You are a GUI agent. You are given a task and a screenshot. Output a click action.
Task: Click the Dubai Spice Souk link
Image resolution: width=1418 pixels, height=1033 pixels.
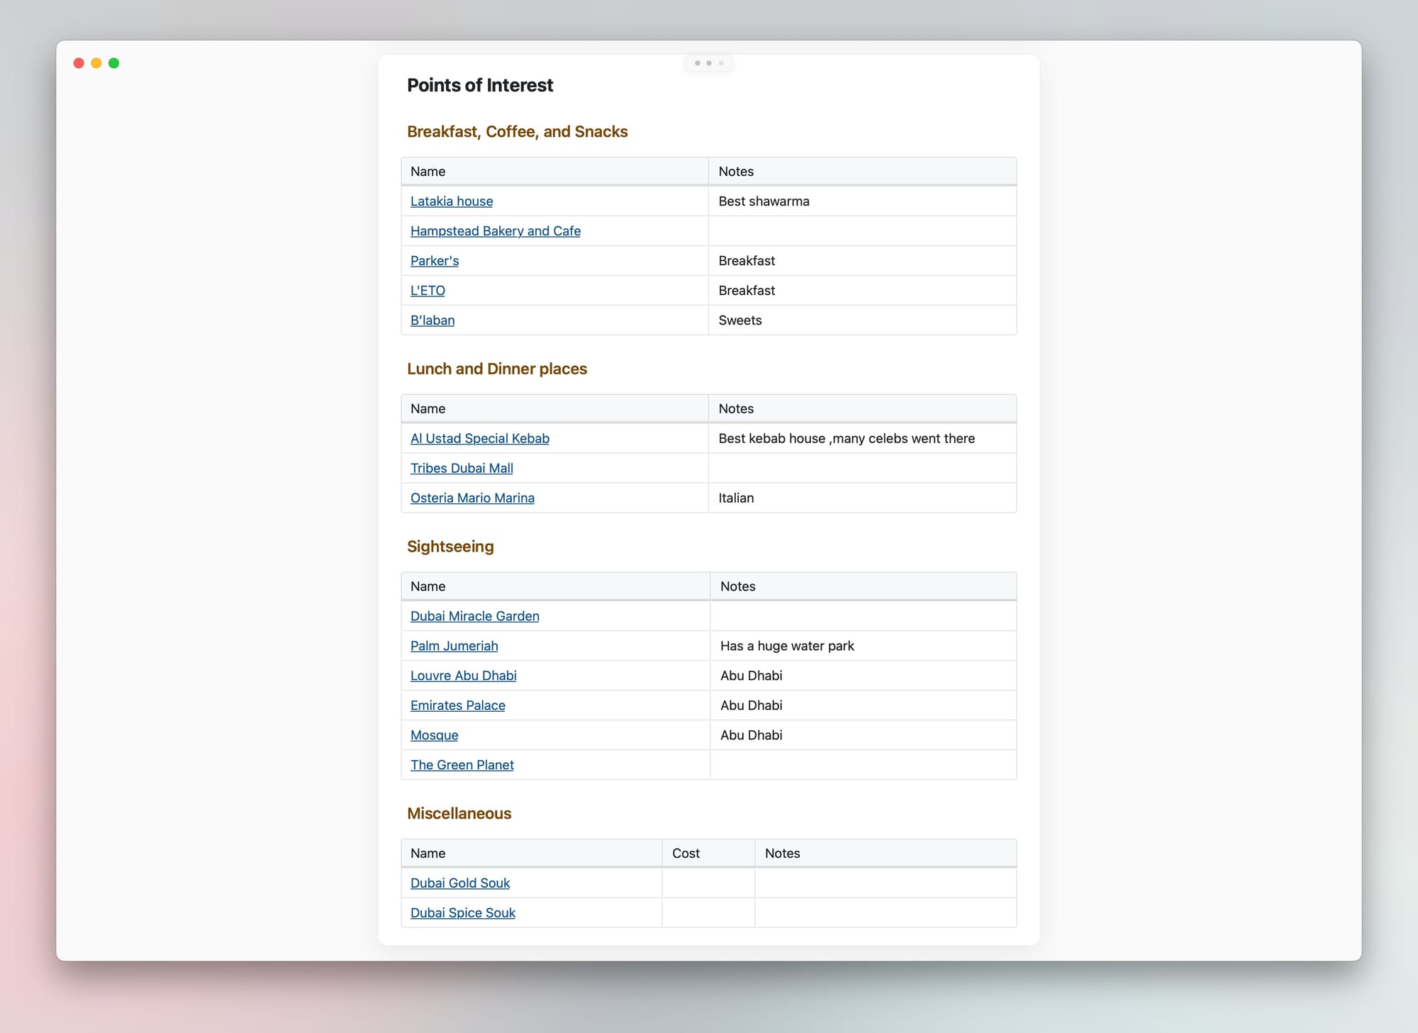pyautogui.click(x=462, y=912)
